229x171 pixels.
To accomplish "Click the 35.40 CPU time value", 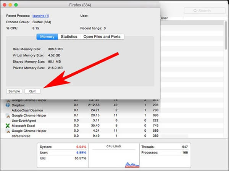I will pyautogui.click(x=95, y=126).
